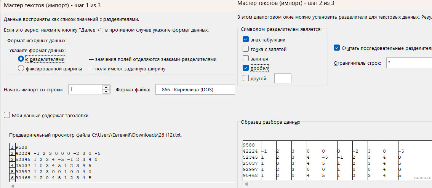This screenshot has width=432, height=188.
Task: Open the 'Ограничитель строк' combo box
Action: click(x=408, y=63)
